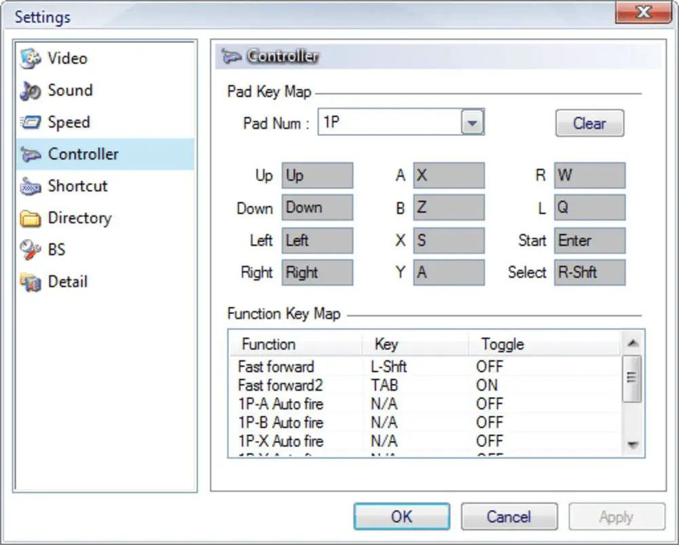The height and width of the screenshot is (545, 679).
Task: Select the Key column header
Action: (386, 344)
